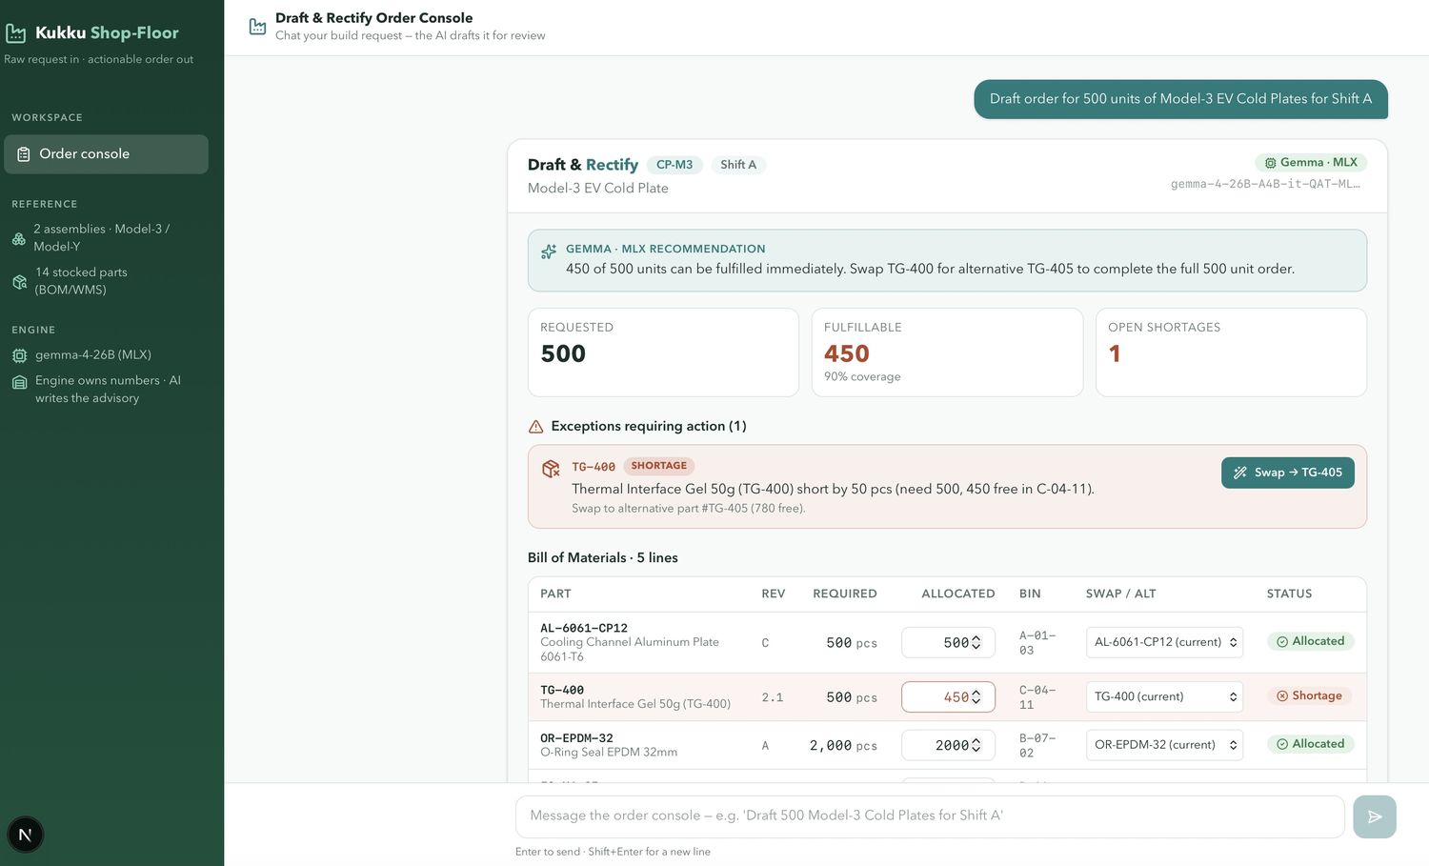Click the send message arrow button

coord(1375,816)
